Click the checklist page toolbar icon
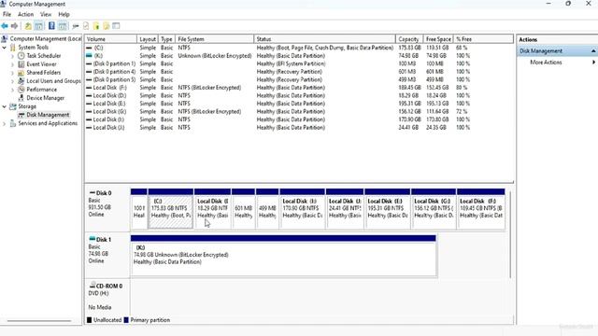 [86, 26]
